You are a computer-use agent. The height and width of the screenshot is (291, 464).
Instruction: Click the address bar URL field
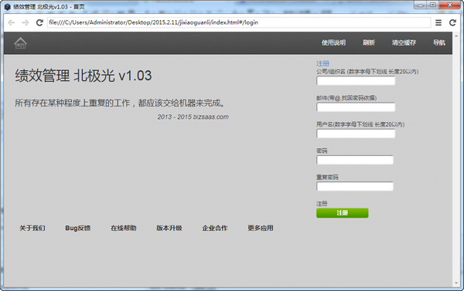click(x=239, y=22)
